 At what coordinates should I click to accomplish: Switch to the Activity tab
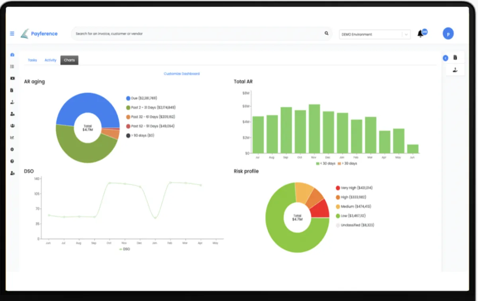pos(51,60)
